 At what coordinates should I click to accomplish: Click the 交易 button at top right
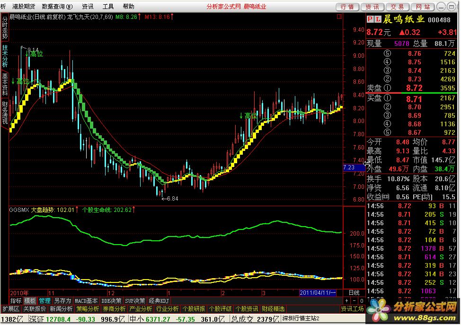[398, 7]
